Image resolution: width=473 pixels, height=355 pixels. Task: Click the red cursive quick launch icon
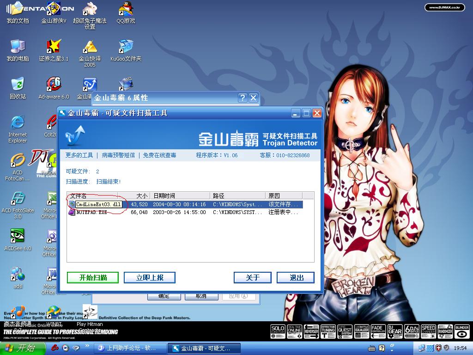(55, 348)
